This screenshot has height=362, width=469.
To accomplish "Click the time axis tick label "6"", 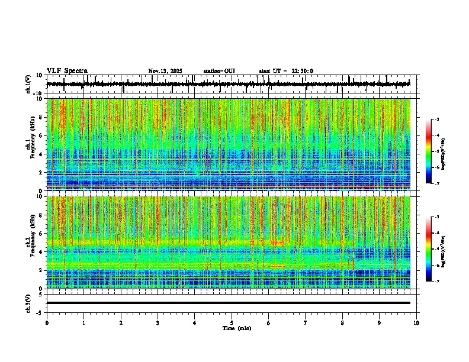I will click(268, 323).
